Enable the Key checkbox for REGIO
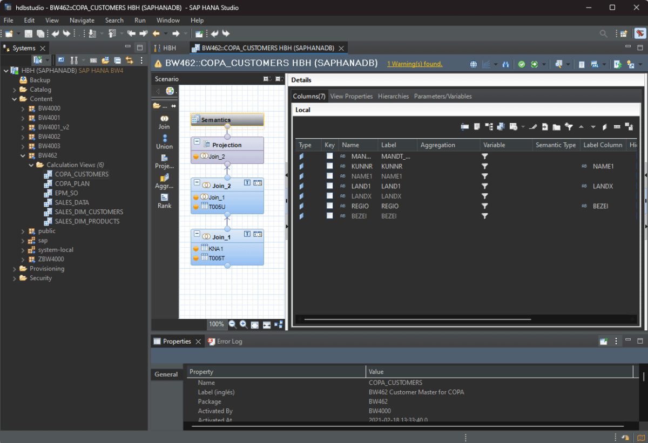Image resolution: width=648 pixels, height=443 pixels. tap(329, 206)
